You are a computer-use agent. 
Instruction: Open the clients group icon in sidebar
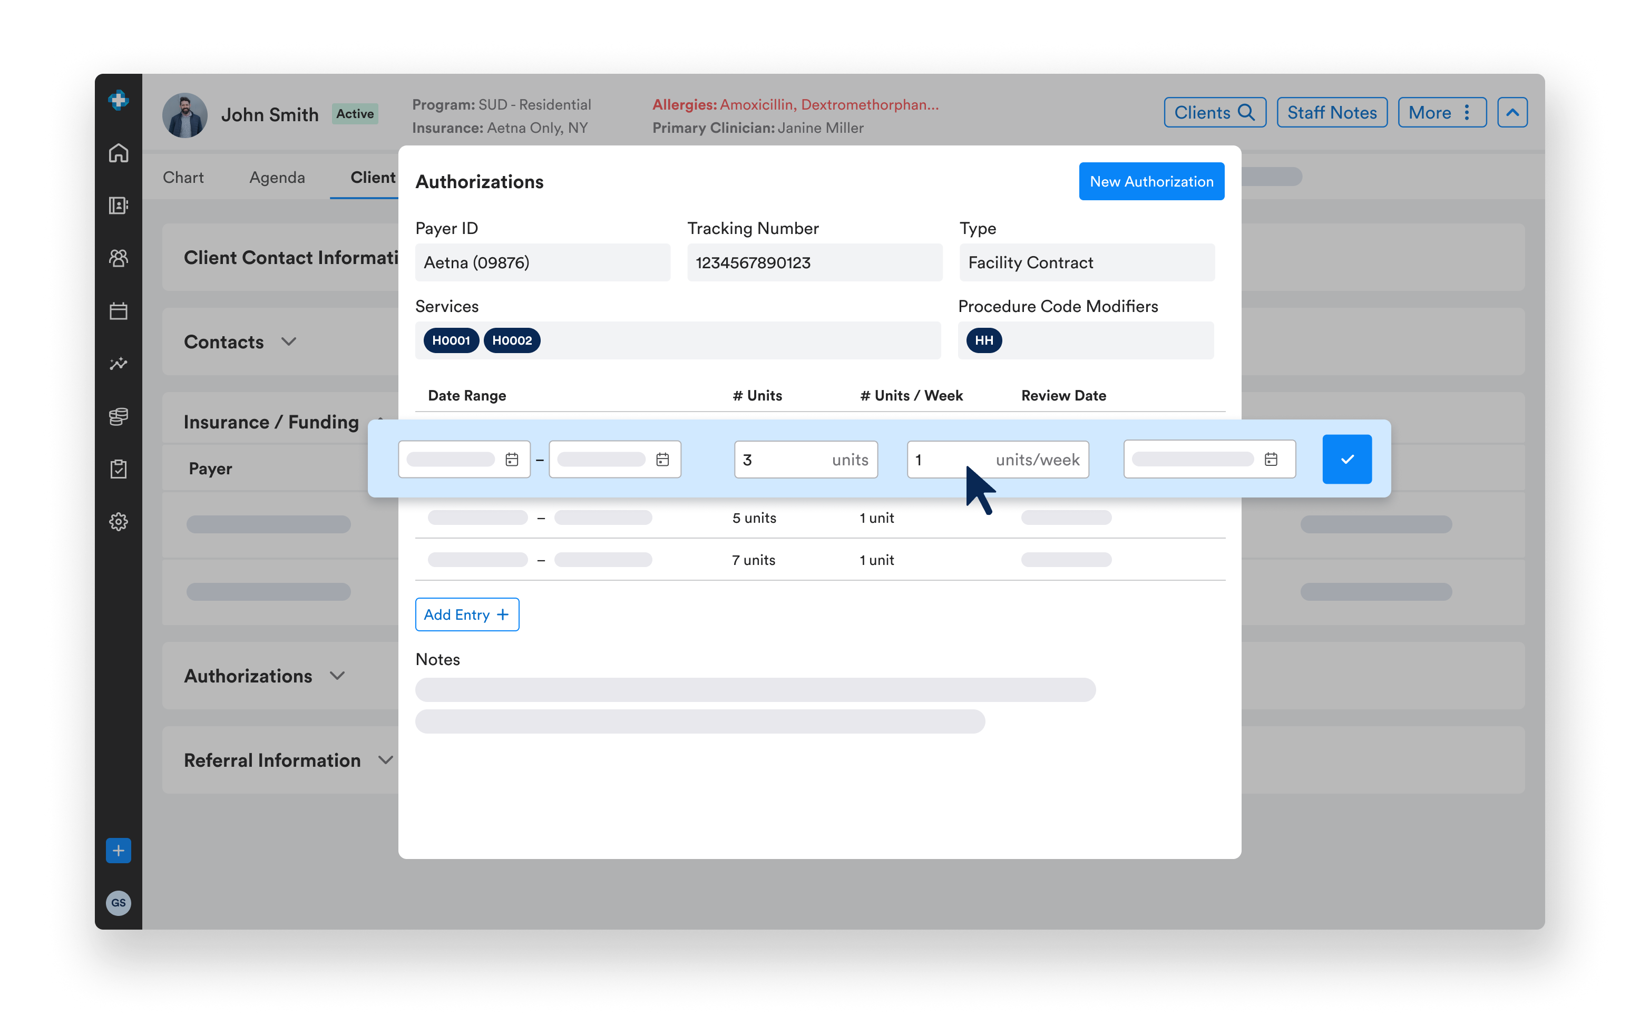coord(118,258)
